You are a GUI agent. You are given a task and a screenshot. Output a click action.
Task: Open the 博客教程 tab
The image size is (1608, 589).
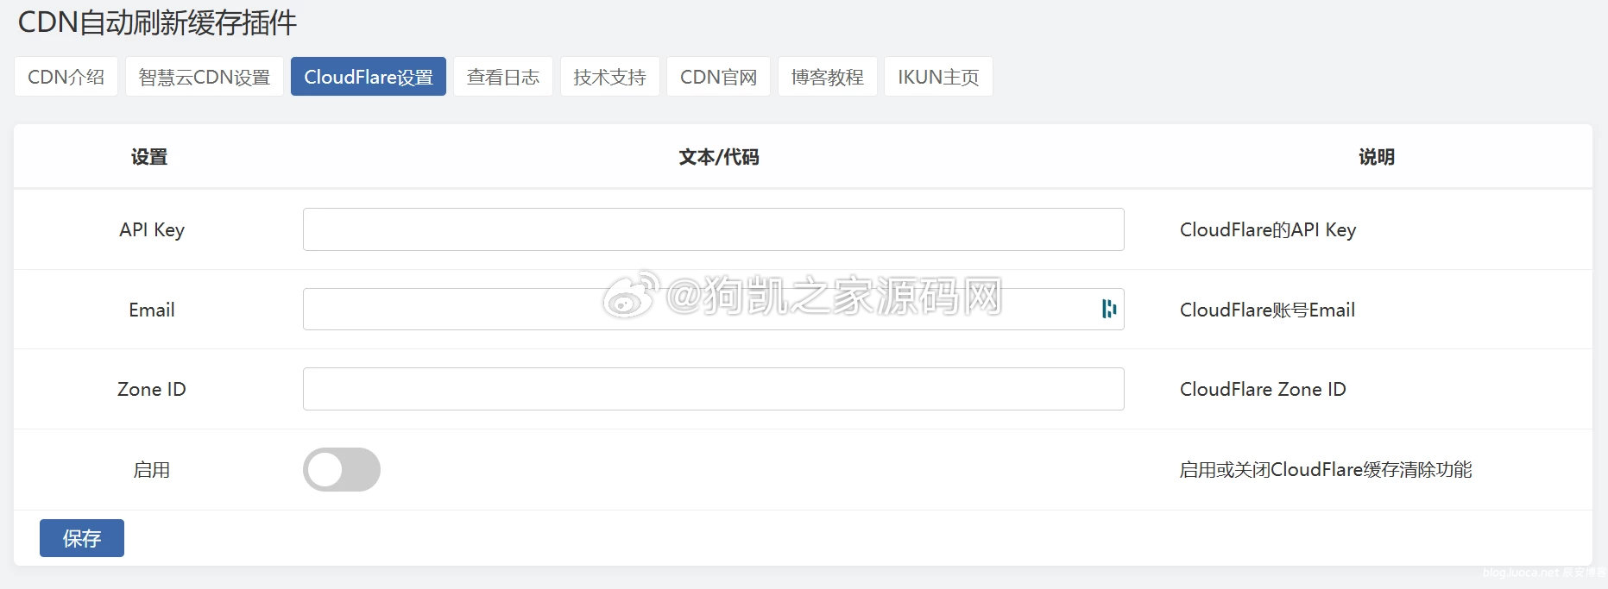[x=828, y=77]
